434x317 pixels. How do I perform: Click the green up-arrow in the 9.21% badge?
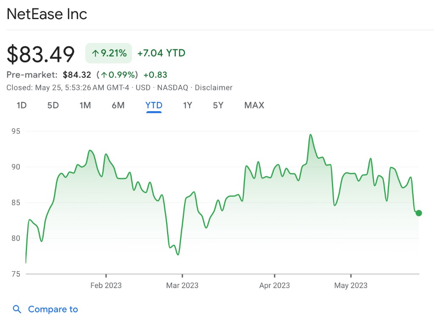95,53
